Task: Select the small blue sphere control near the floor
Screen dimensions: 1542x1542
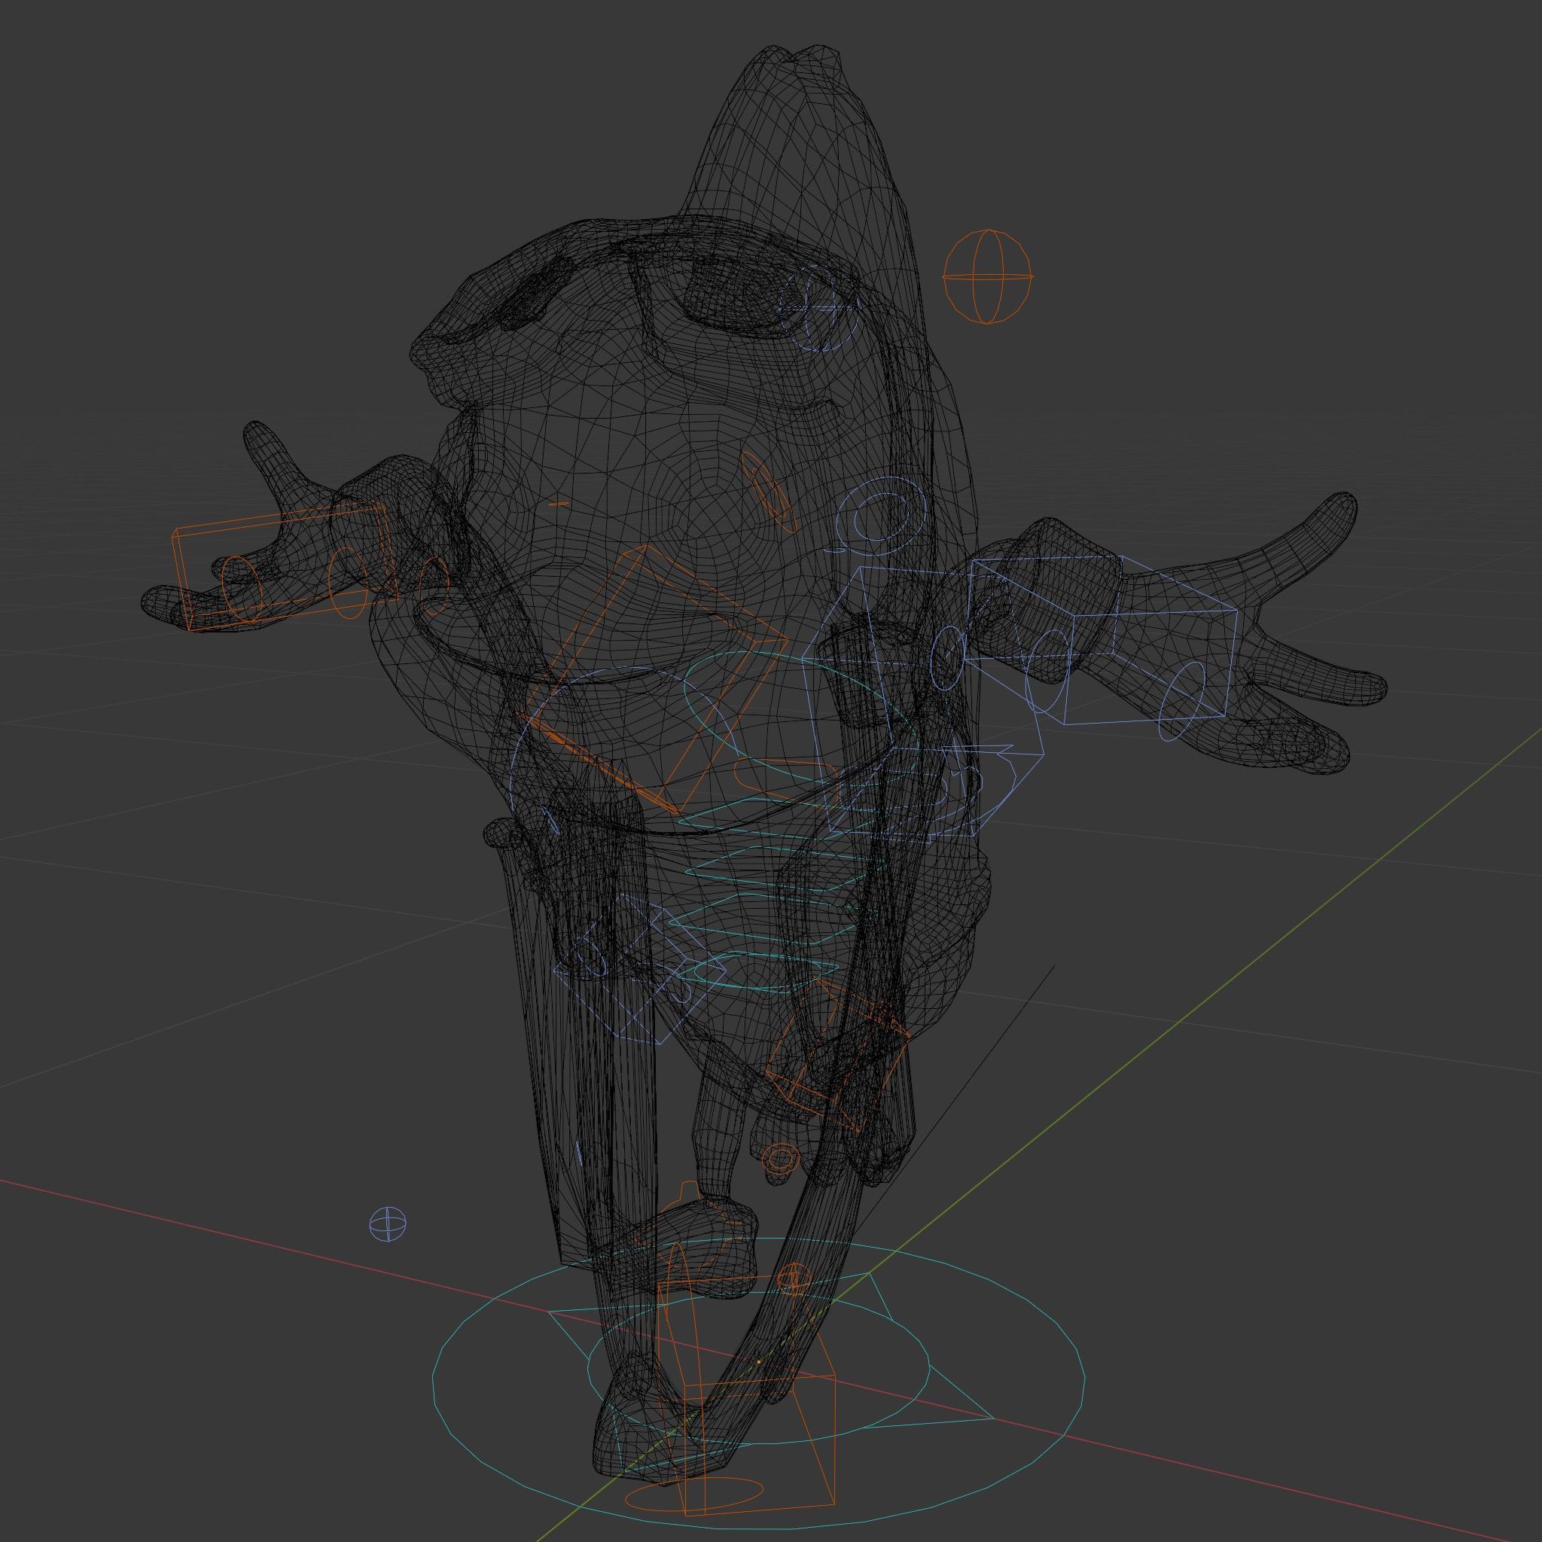Action: click(x=389, y=1224)
